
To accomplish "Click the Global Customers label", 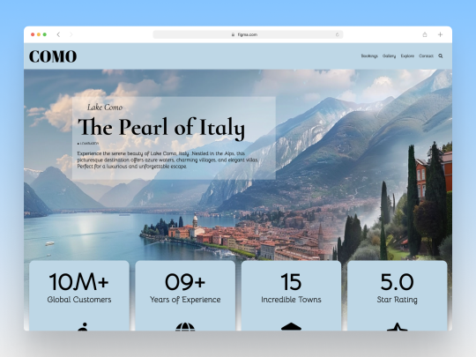I will click(79, 300).
